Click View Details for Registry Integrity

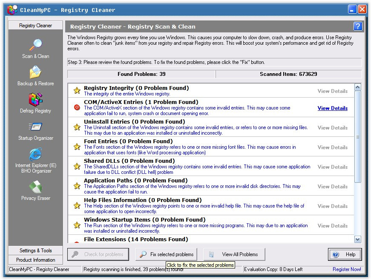(x=332, y=91)
